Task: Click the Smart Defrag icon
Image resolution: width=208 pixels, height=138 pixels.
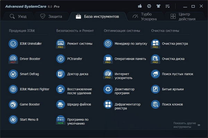Action: point(13,74)
